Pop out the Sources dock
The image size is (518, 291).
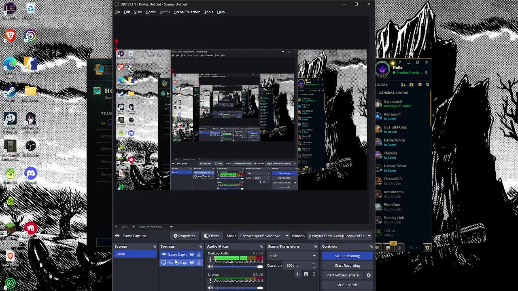tap(200, 247)
